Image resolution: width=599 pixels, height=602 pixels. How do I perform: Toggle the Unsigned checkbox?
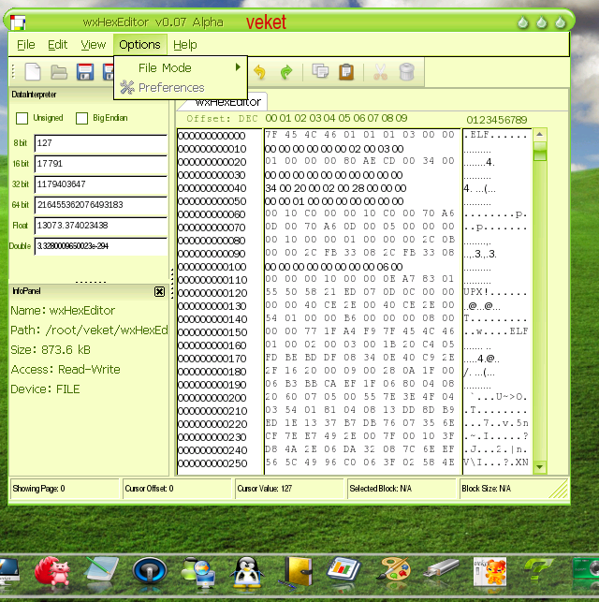point(22,118)
